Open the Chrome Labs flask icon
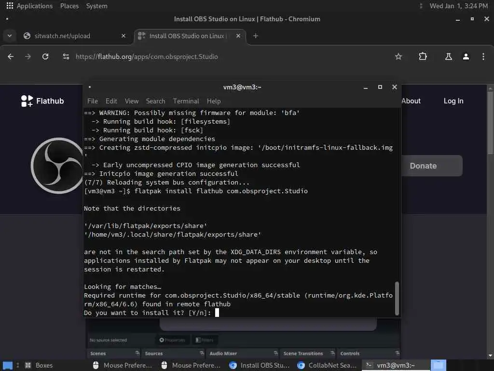The height and width of the screenshot is (371, 494). tap(448, 57)
